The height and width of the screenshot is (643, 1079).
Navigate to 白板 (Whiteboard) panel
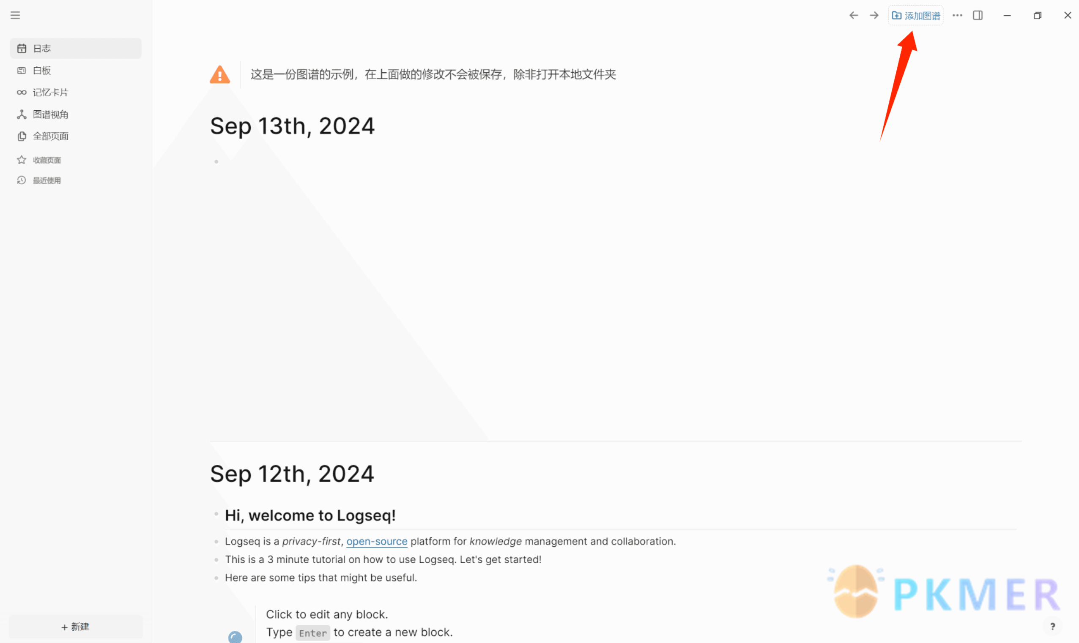[41, 71]
